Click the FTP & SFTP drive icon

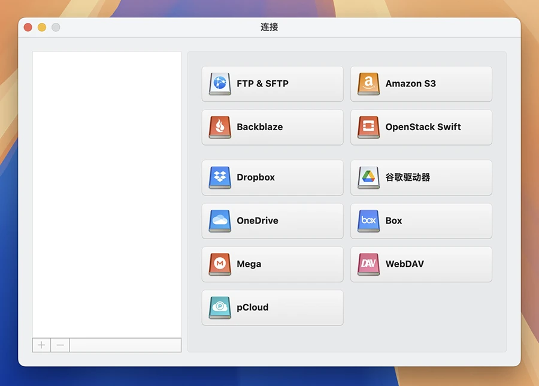coord(220,84)
